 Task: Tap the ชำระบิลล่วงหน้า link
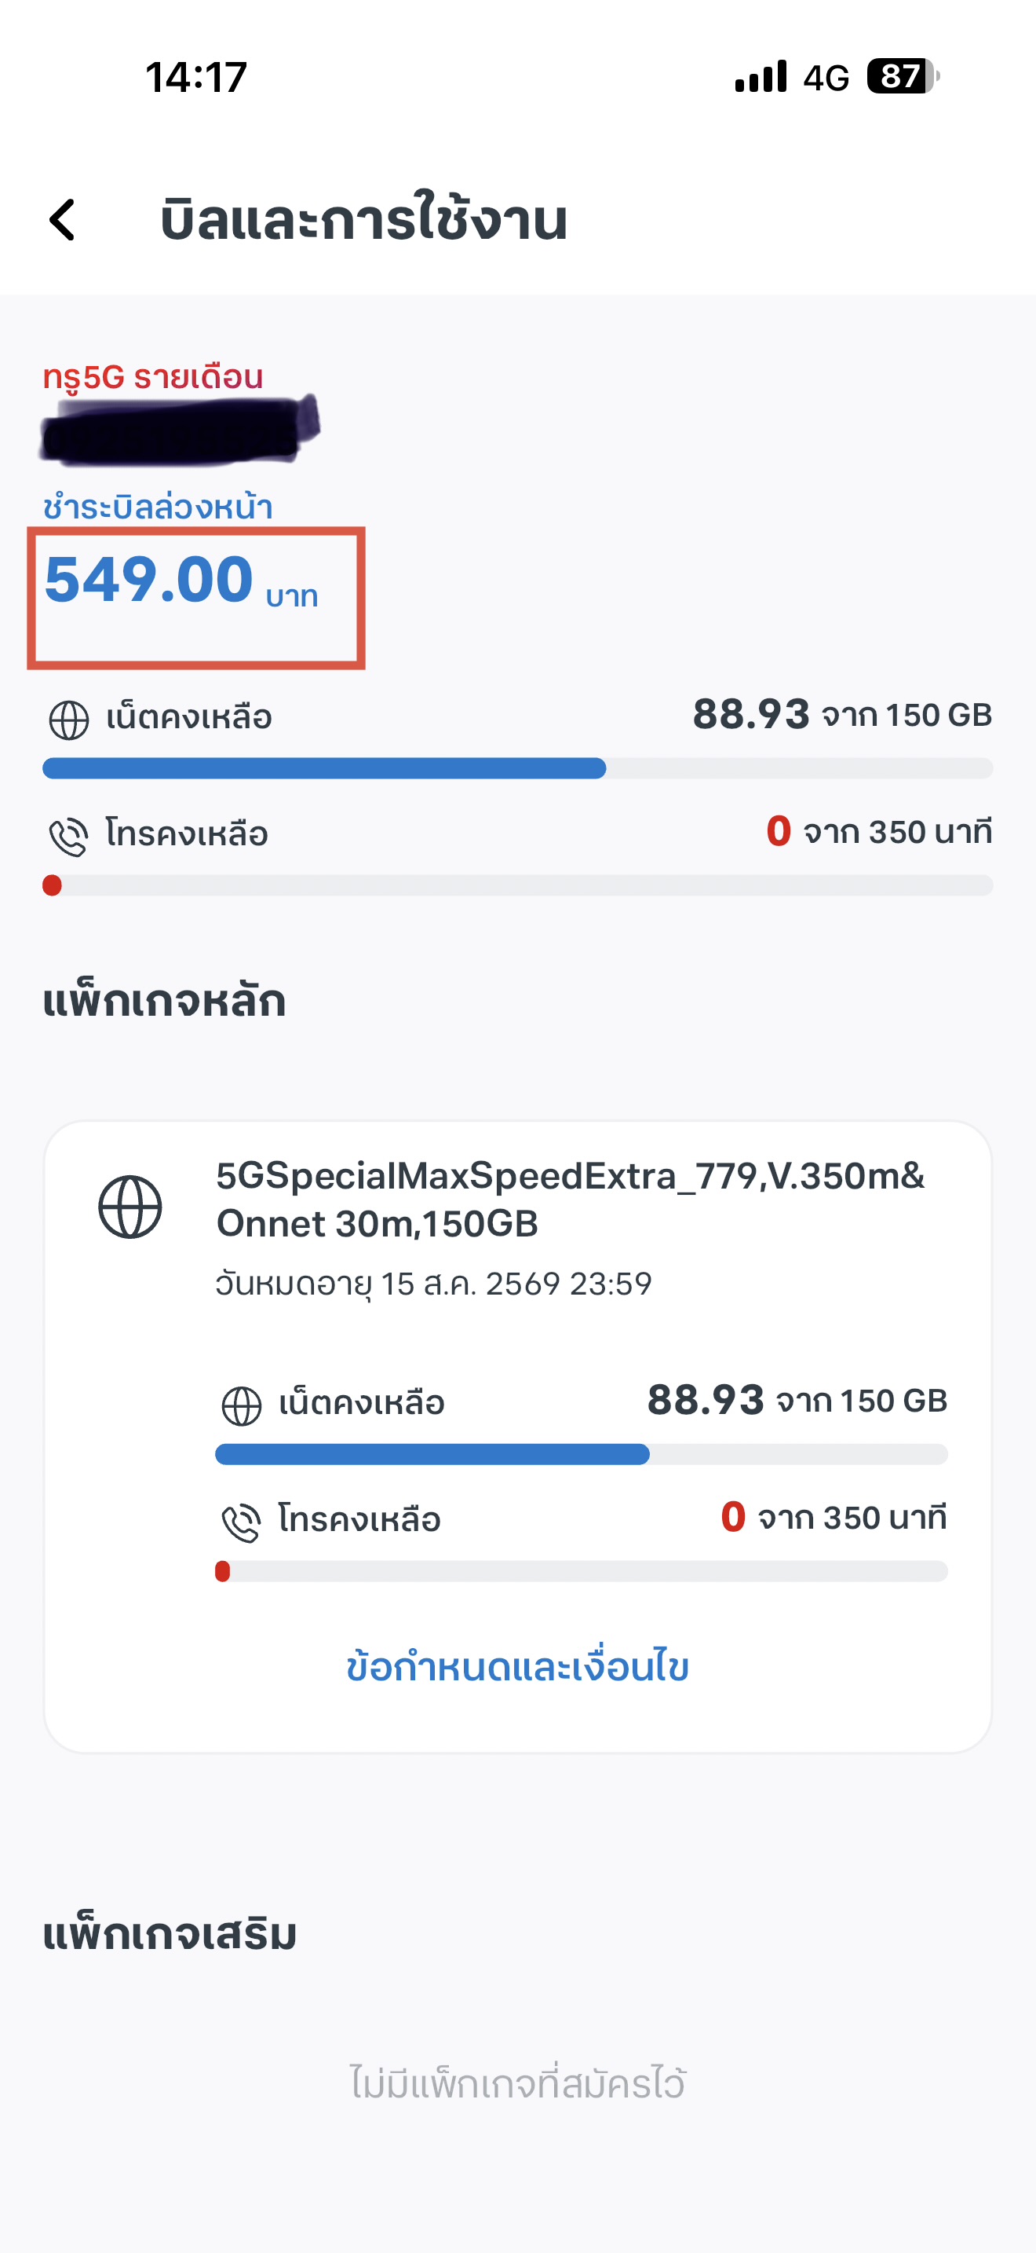click(x=158, y=507)
